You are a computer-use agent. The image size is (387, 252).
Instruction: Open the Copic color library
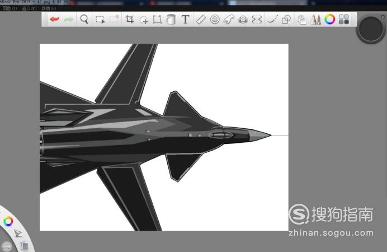click(343, 19)
